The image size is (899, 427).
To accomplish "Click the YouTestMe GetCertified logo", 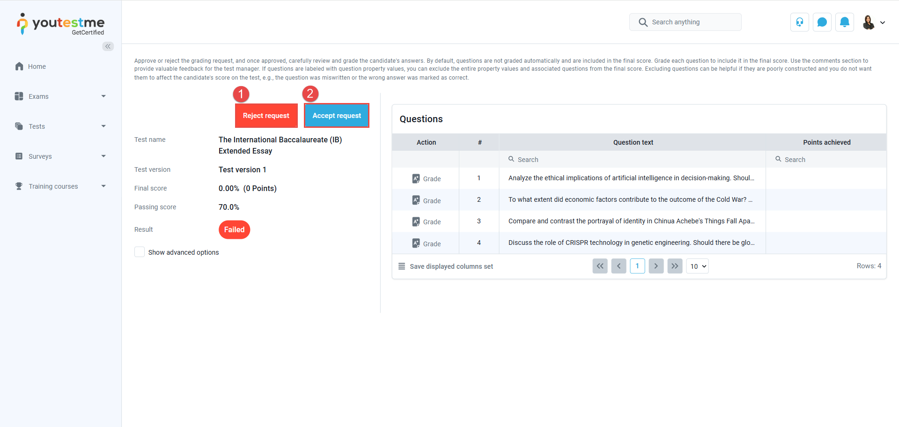I will coord(61,24).
